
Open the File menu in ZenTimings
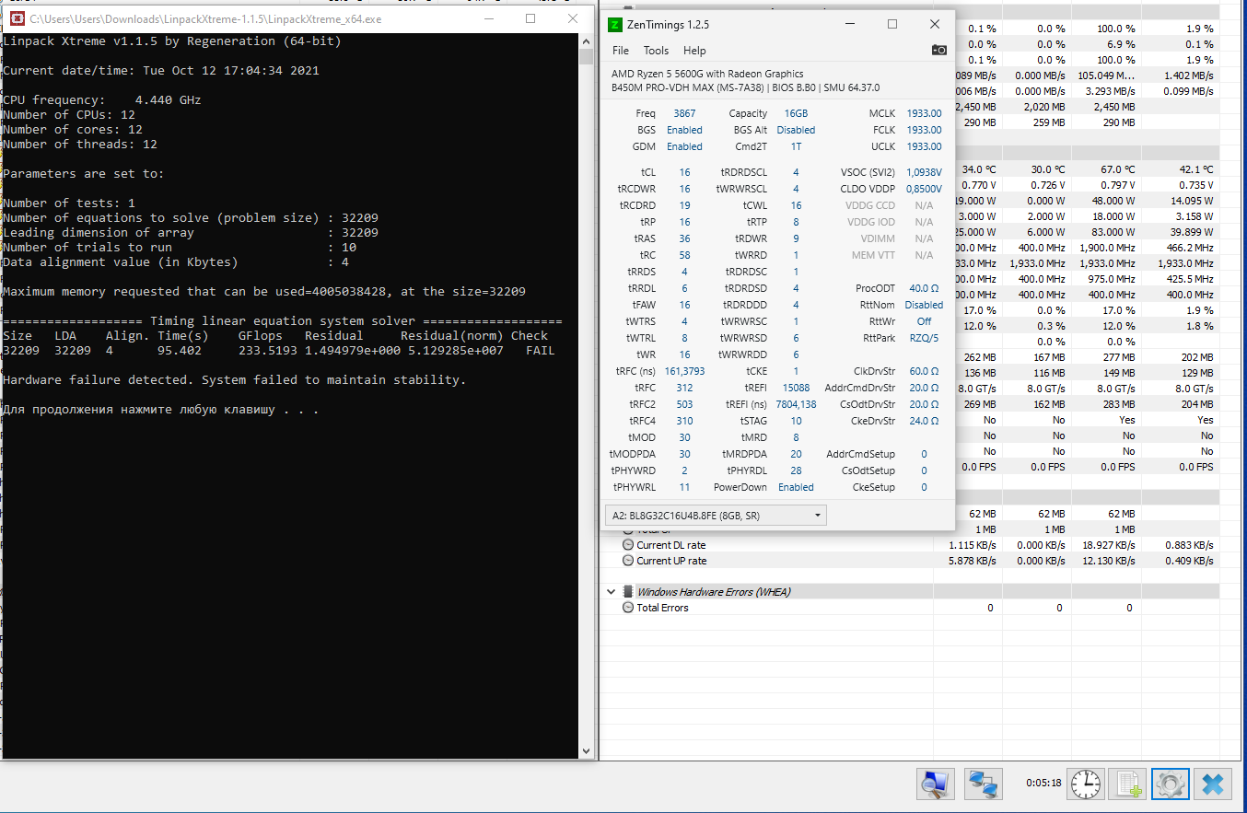tap(621, 51)
